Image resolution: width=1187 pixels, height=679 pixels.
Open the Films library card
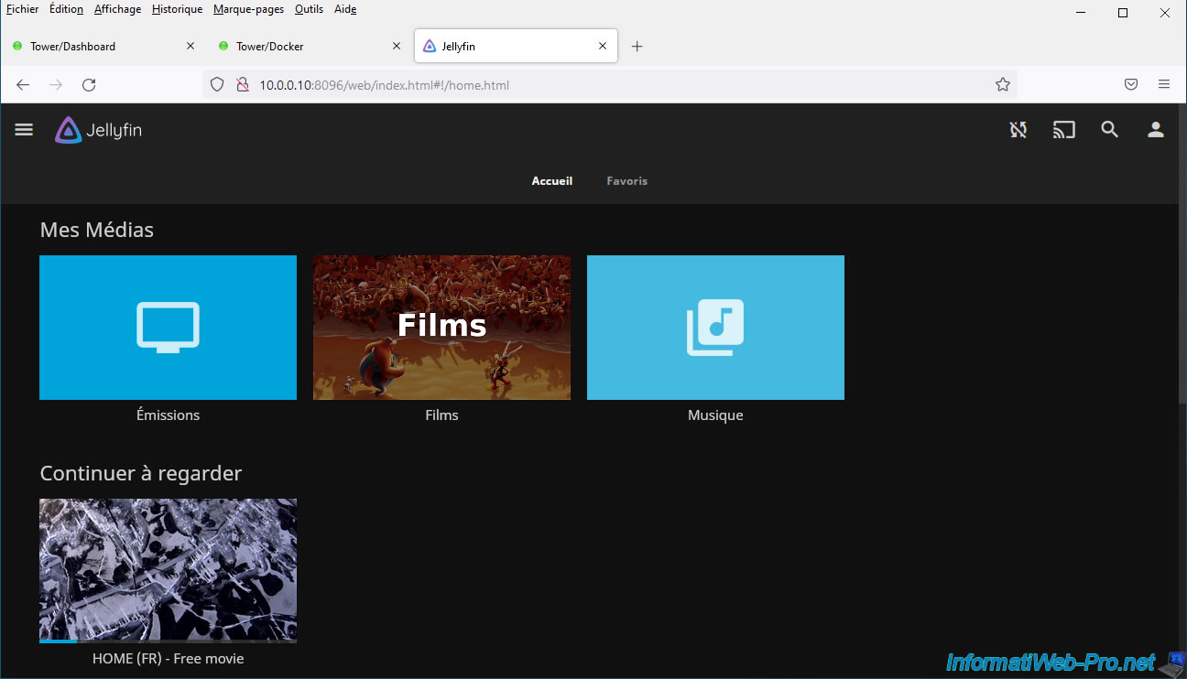[x=441, y=328]
